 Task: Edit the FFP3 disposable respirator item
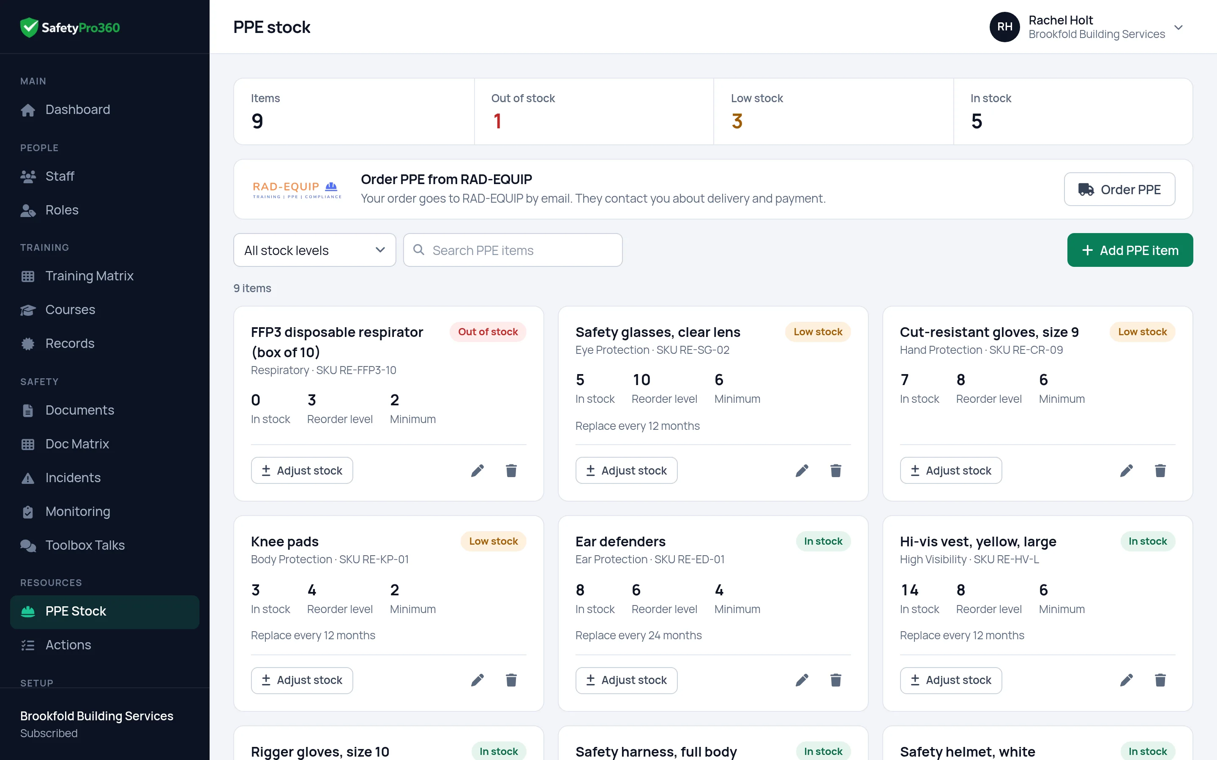[x=477, y=470]
